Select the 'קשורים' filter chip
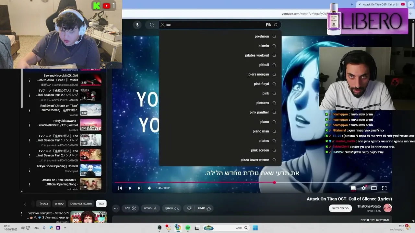 pos(59,204)
